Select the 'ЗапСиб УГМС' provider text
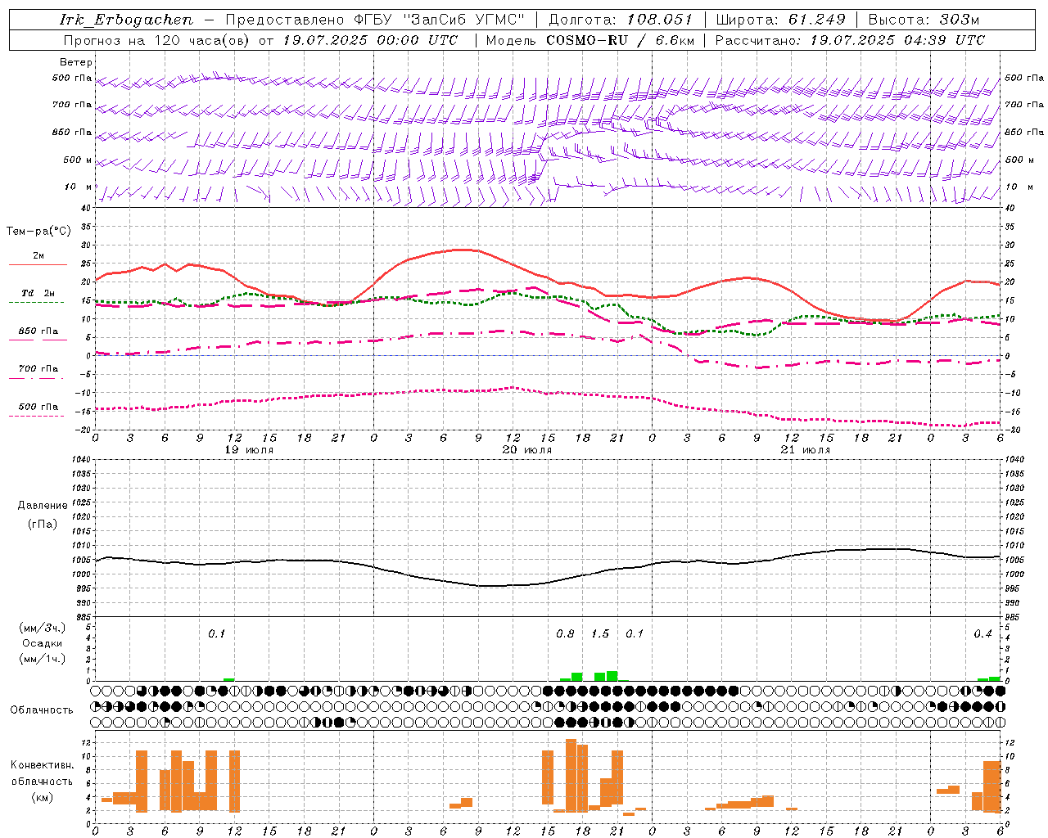The width and height of the screenshot is (1048, 838). point(464,20)
